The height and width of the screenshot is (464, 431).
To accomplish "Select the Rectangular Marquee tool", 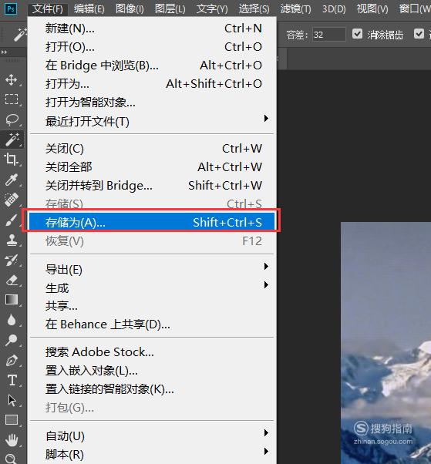I will tap(12, 99).
